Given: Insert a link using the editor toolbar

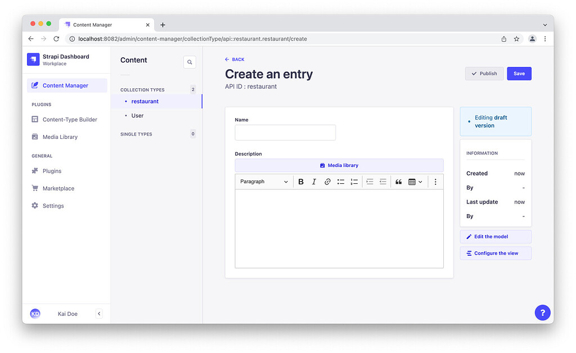Looking at the screenshot, I should [327, 181].
